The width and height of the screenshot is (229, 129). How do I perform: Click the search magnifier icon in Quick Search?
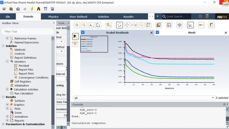(x=164, y=16)
